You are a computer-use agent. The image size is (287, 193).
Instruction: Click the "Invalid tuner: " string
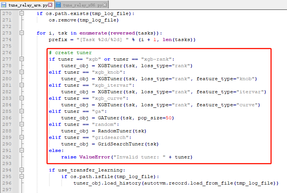139,157
